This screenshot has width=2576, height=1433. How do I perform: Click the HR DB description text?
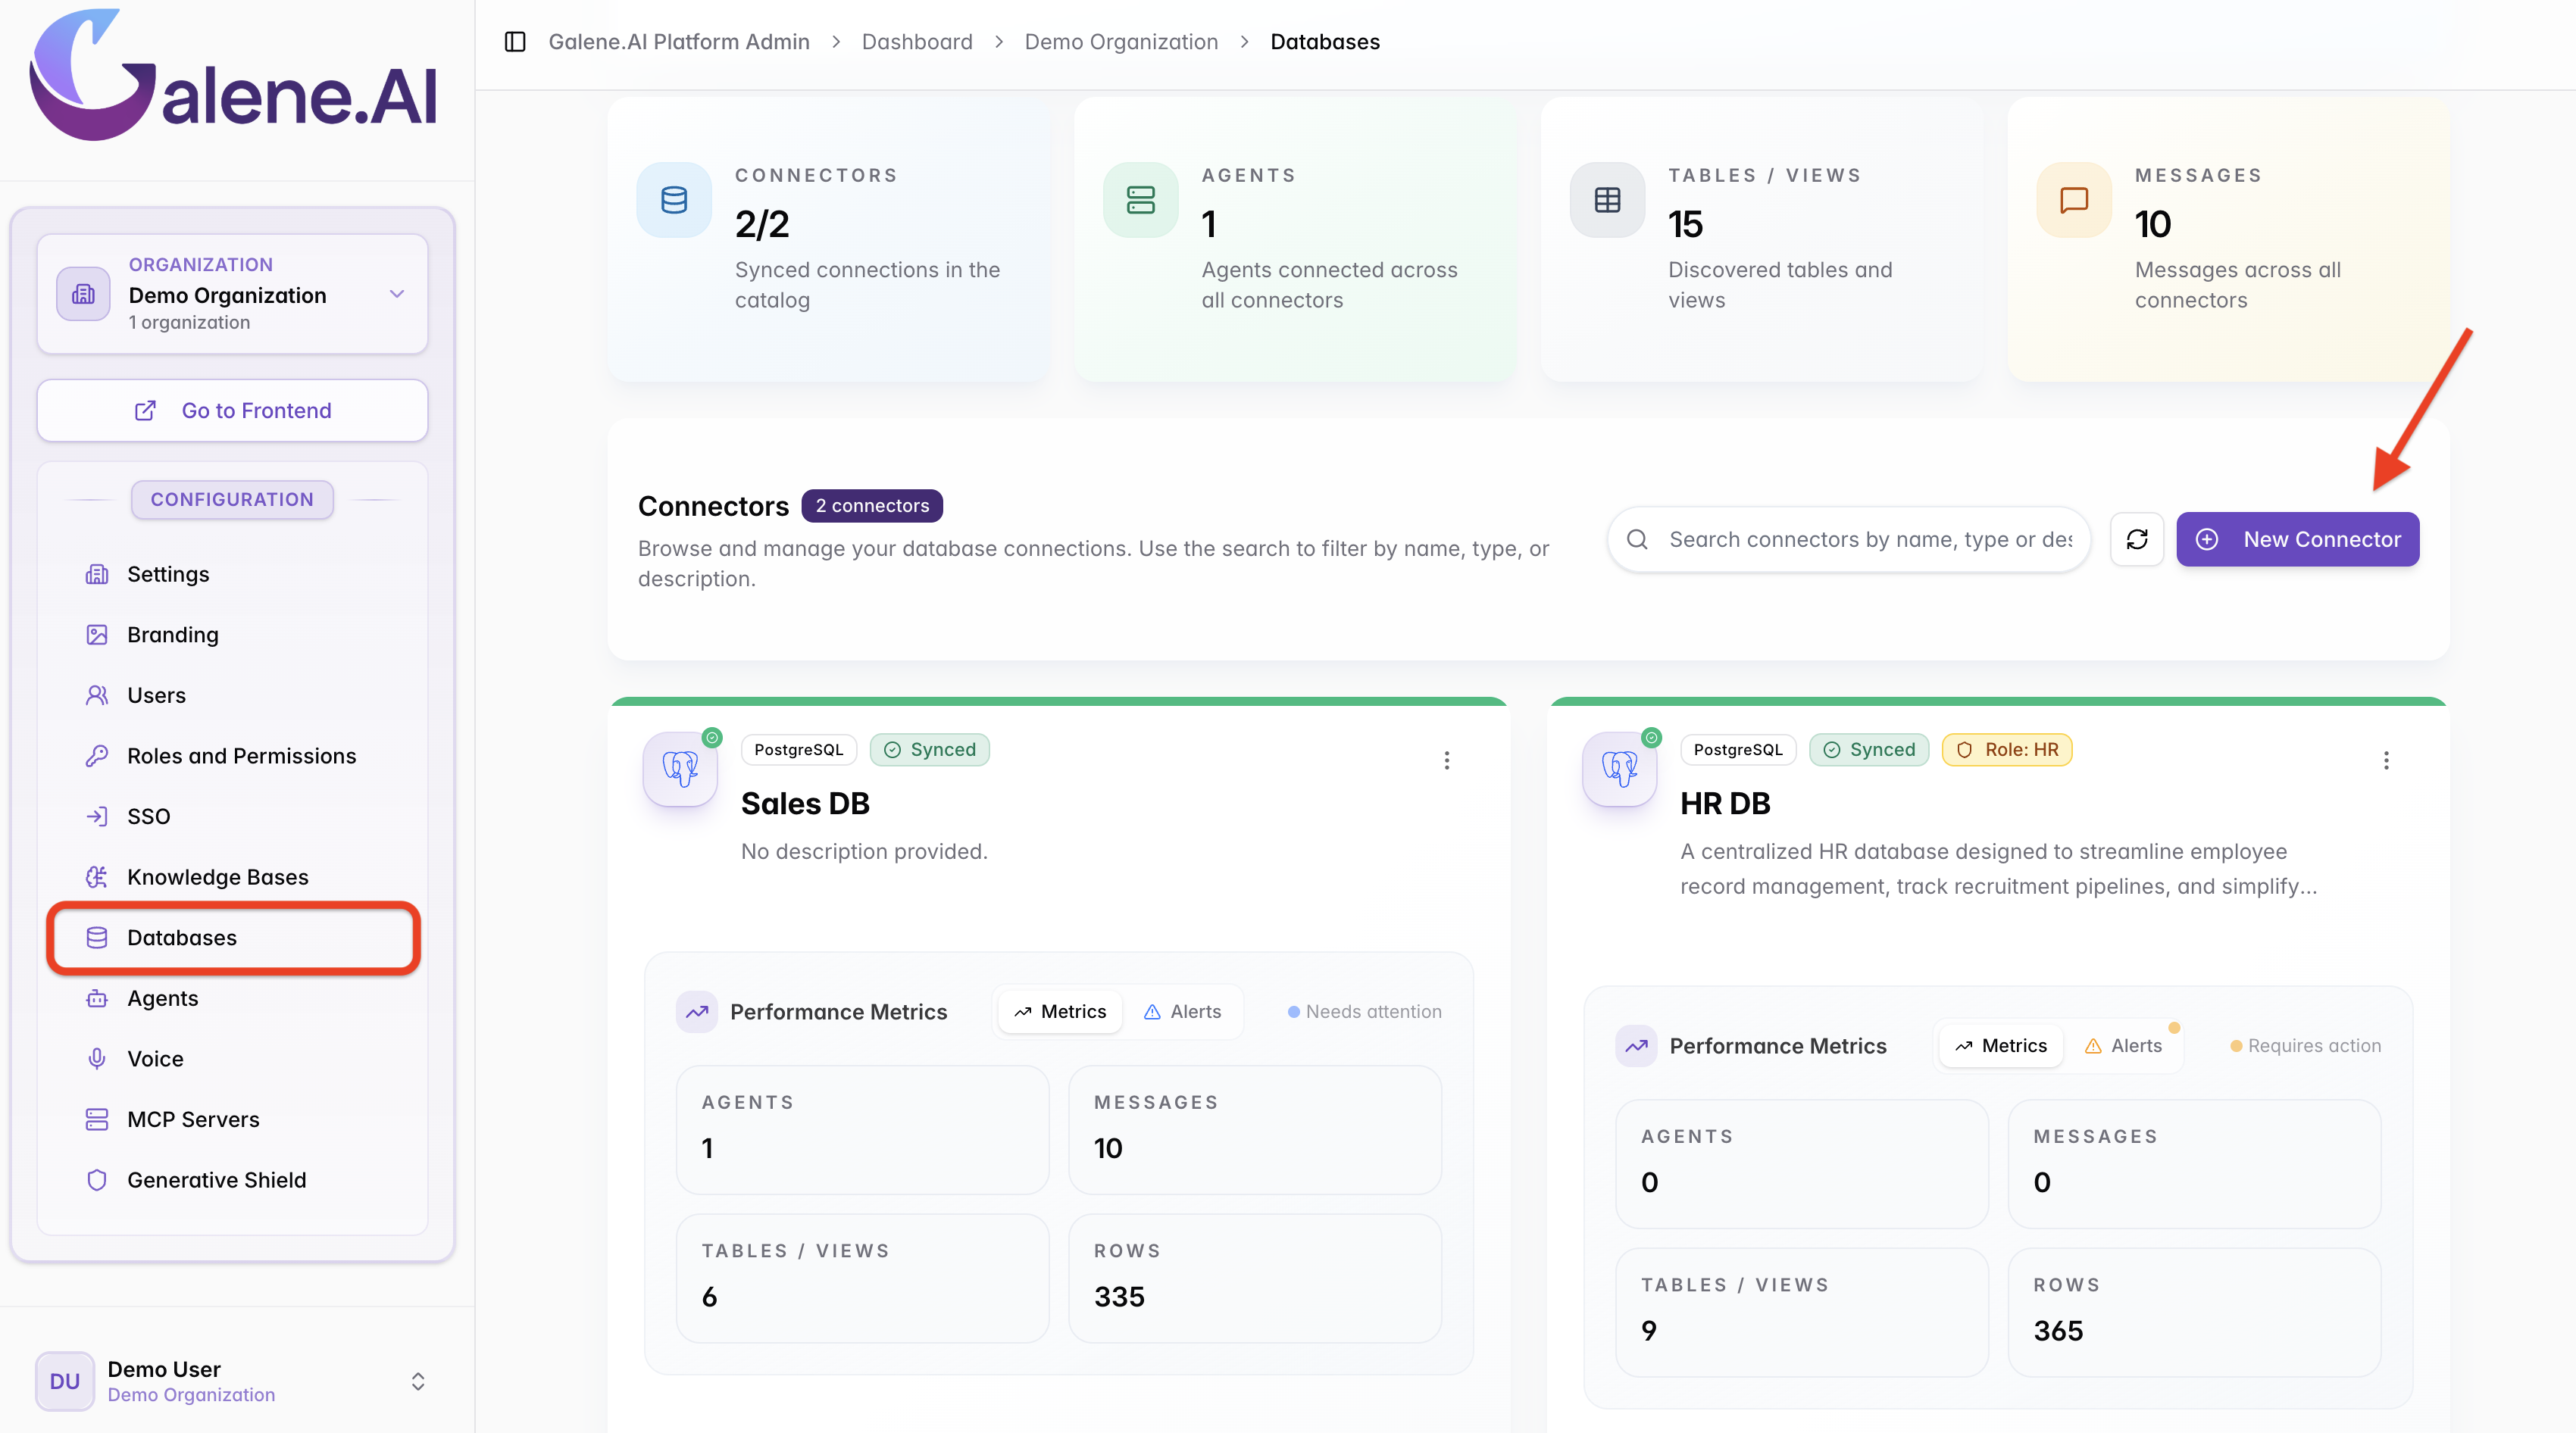(x=1998, y=869)
